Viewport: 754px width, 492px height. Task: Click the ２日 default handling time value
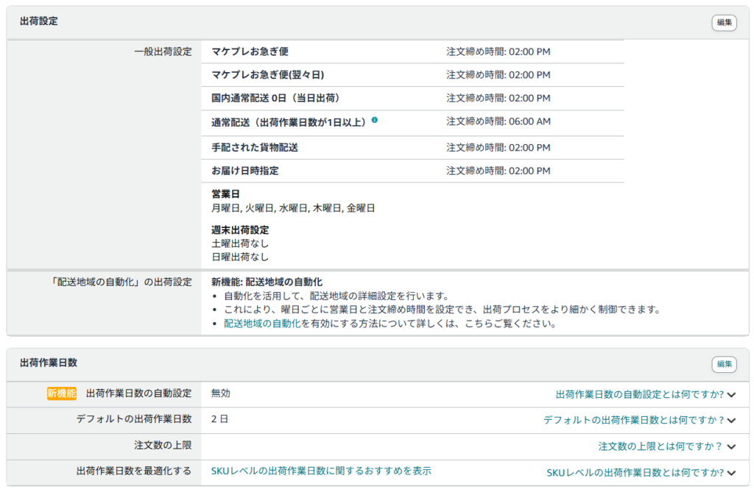click(x=216, y=418)
